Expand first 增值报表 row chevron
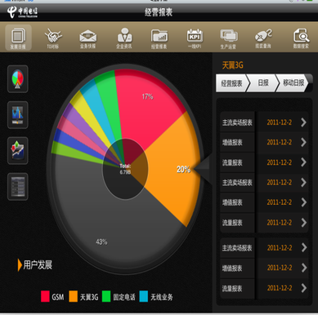The height and width of the screenshot is (315, 318). coord(303,142)
